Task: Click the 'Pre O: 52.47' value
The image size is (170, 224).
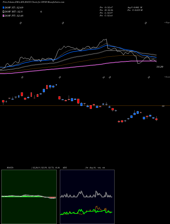Action: (106, 7)
